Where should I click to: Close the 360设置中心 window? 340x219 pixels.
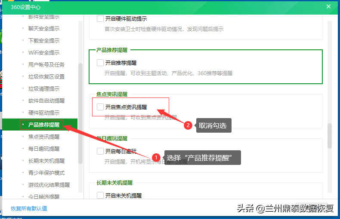(328, 7)
